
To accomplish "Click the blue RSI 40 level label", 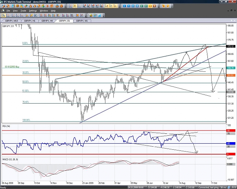I will pyautogui.click(x=231, y=143).
